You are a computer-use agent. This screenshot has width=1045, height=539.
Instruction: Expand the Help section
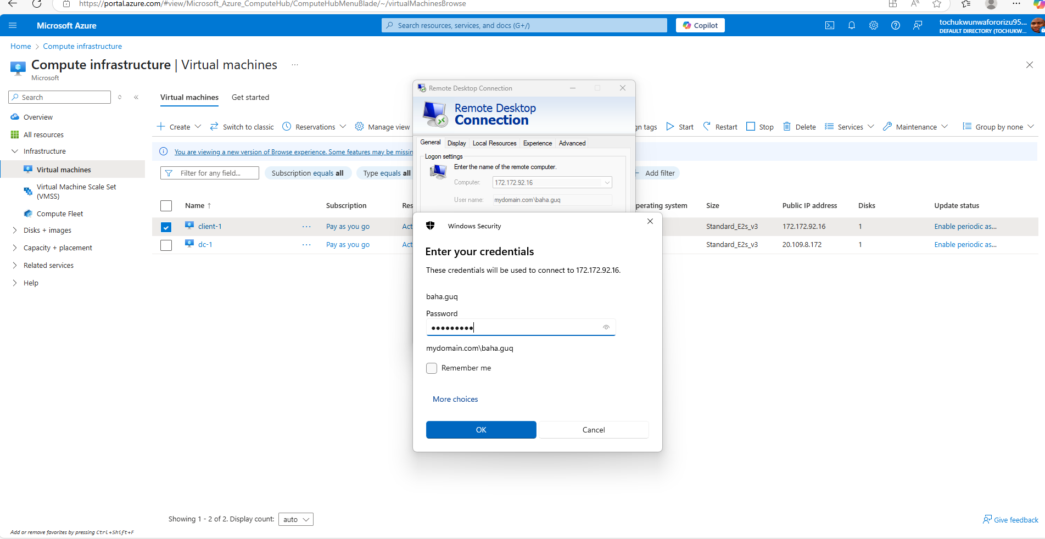click(x=15, y=283)
